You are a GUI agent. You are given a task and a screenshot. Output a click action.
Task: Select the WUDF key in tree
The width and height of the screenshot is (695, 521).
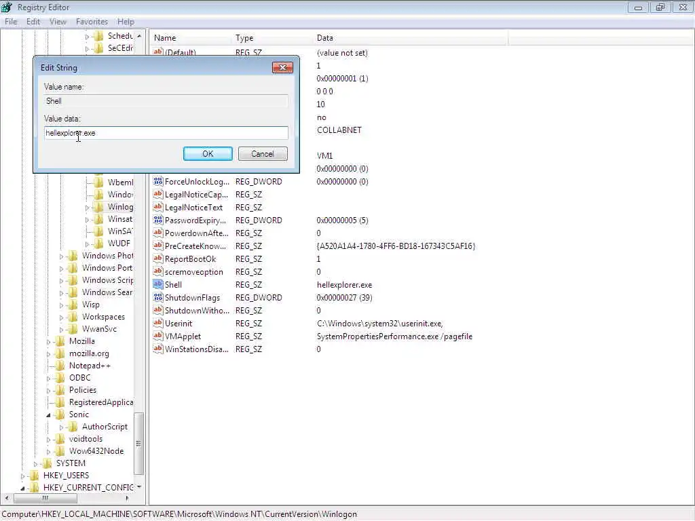pos(119,244)
